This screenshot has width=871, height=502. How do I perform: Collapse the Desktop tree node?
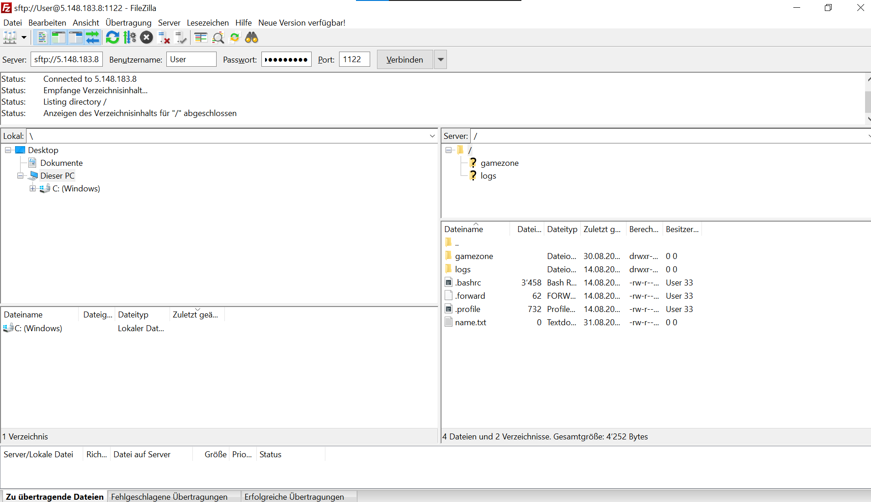8,150
